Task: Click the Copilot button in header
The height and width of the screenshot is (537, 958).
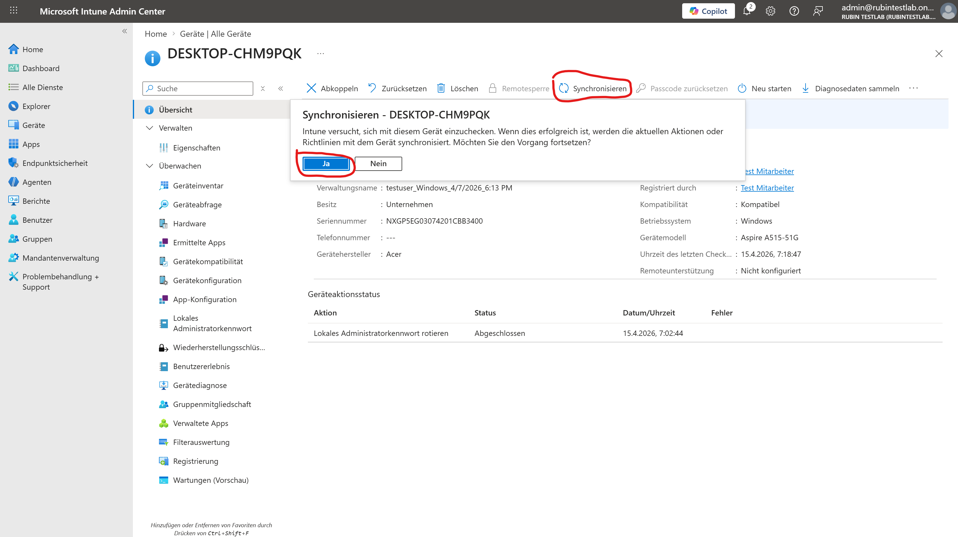Action: tap(708, 11)
